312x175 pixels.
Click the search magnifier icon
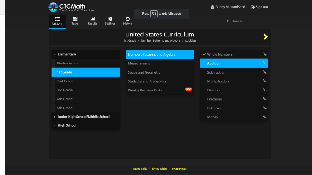click(x=229, y=21)
